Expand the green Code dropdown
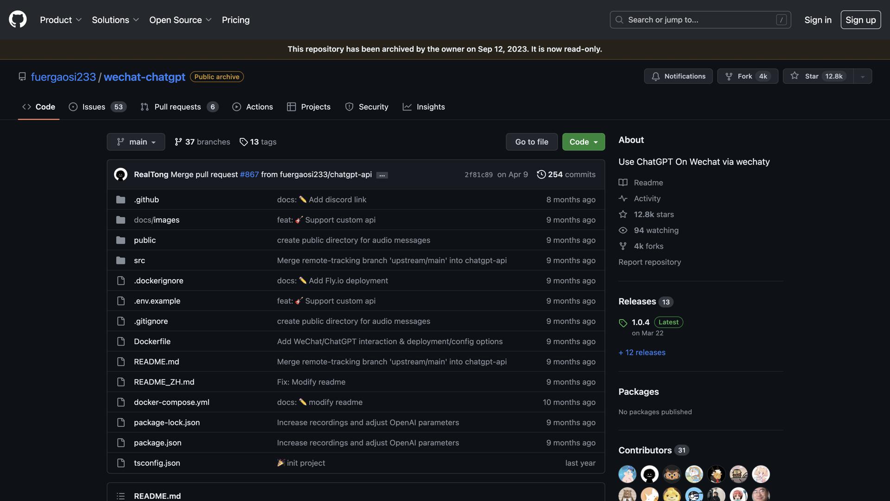Image resolution: width=890 pixels, height=501 pixels. 583,142
